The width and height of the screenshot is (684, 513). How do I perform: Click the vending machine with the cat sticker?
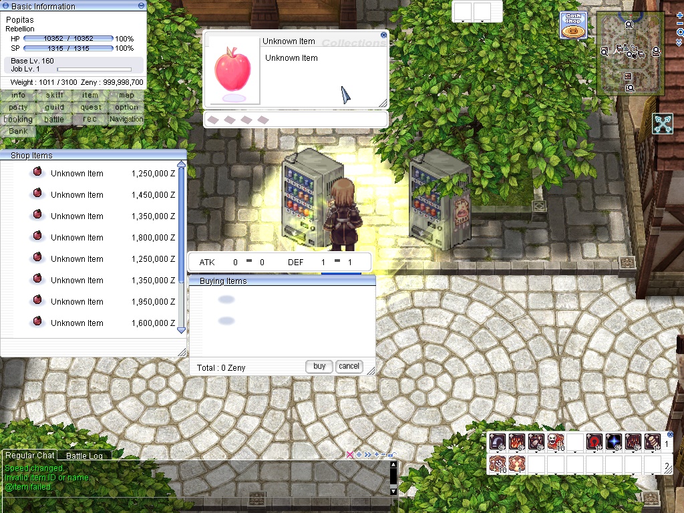(440, 200)
